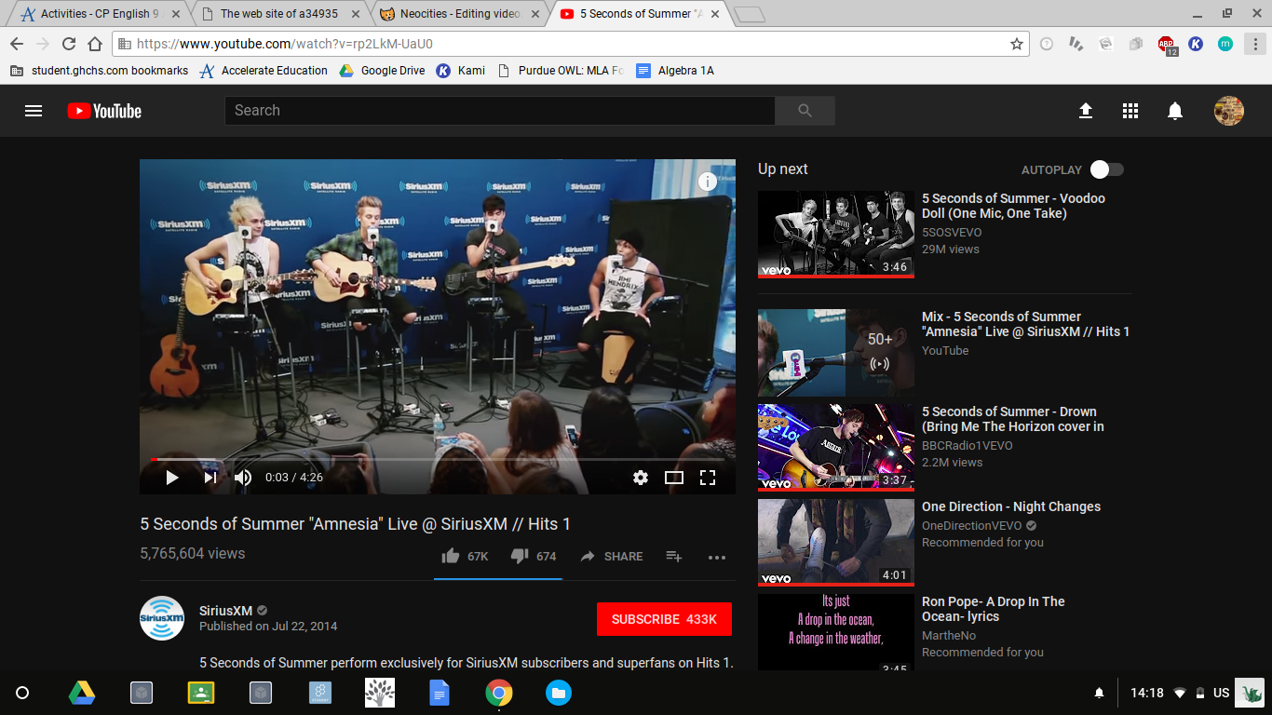This screenshot has height=715, width=1272.
Task: Launch Google Docs from the shelf
Action: tap(440, 693)
